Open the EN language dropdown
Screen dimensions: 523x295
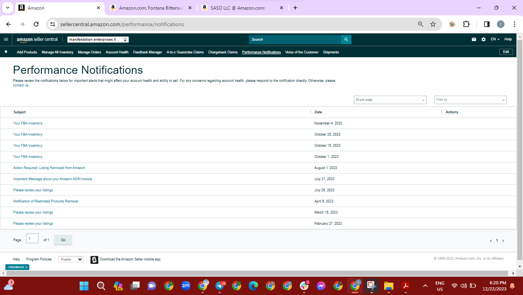(x=495, y=39)
